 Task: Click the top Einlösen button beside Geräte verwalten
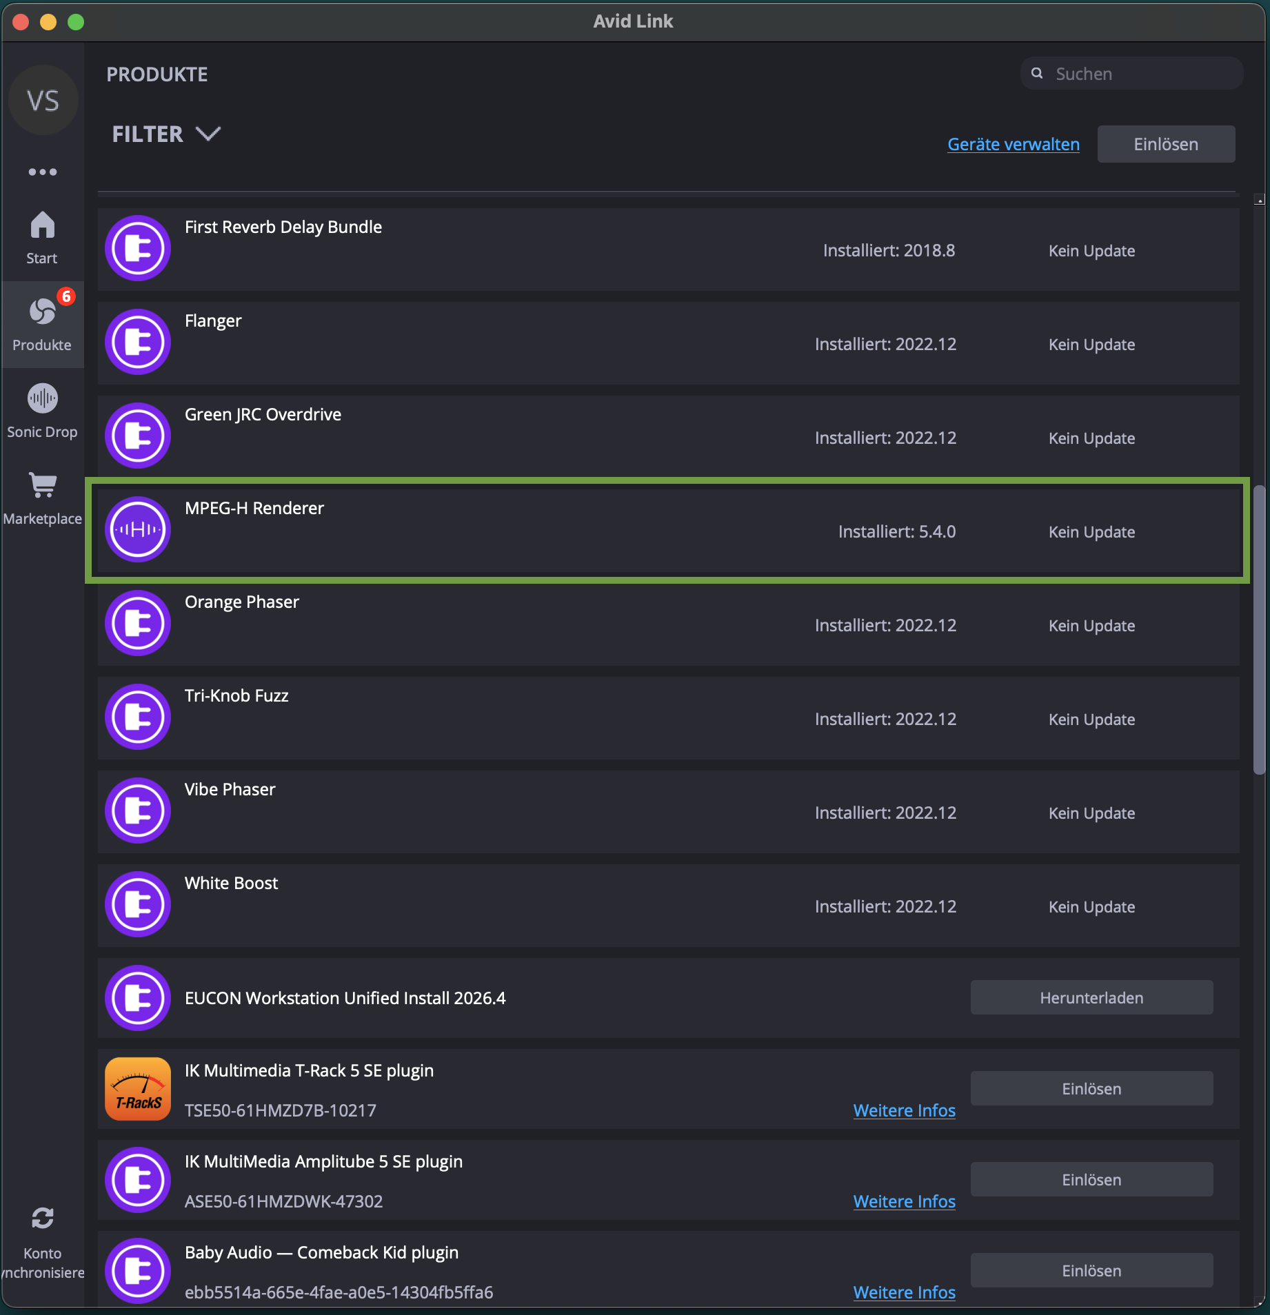[x=1166, y=144]
